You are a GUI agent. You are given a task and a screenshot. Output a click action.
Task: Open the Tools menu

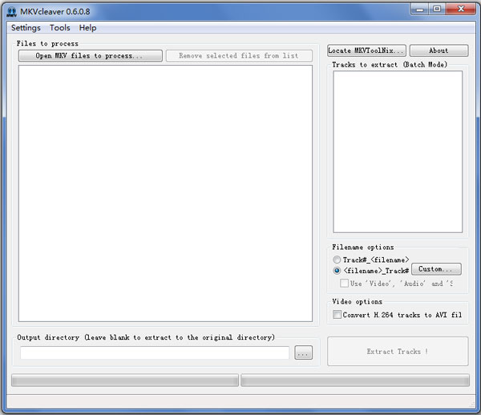(x=60, y=28)
